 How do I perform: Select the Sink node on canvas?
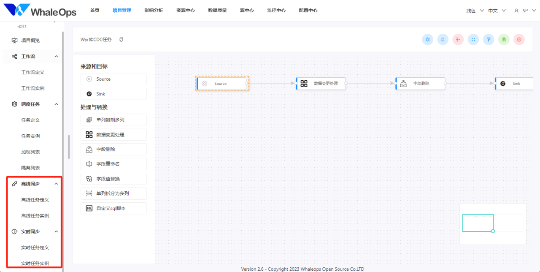click(514, 84)
